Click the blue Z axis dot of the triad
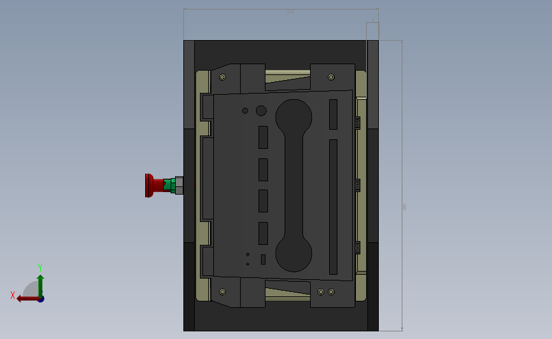Screen dimensions: 552x339 pos(41,300)
